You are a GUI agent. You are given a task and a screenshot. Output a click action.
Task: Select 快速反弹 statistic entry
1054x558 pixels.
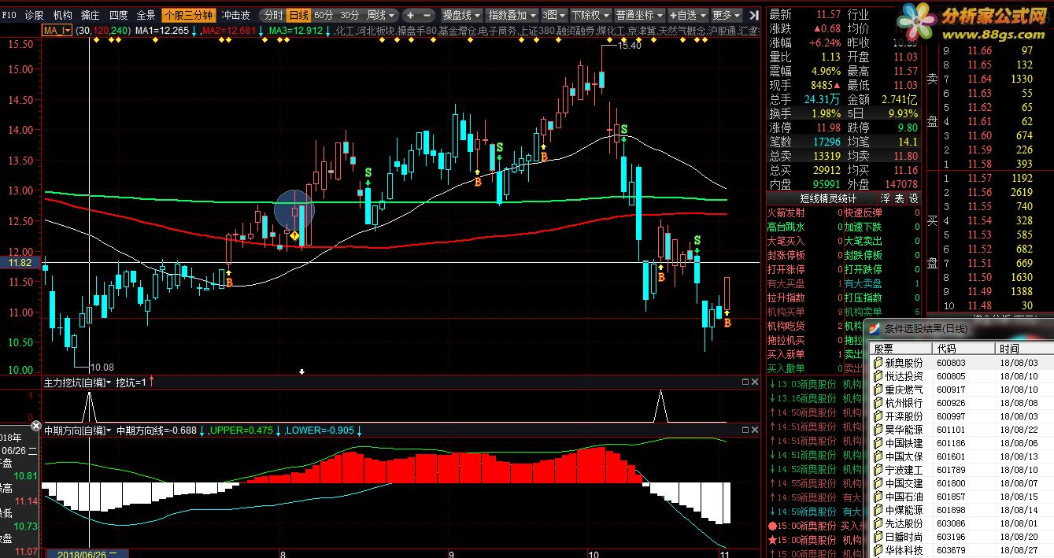863,212
